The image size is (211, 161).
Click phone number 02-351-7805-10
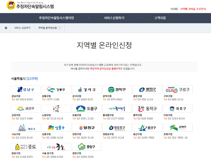coord(178,138)
